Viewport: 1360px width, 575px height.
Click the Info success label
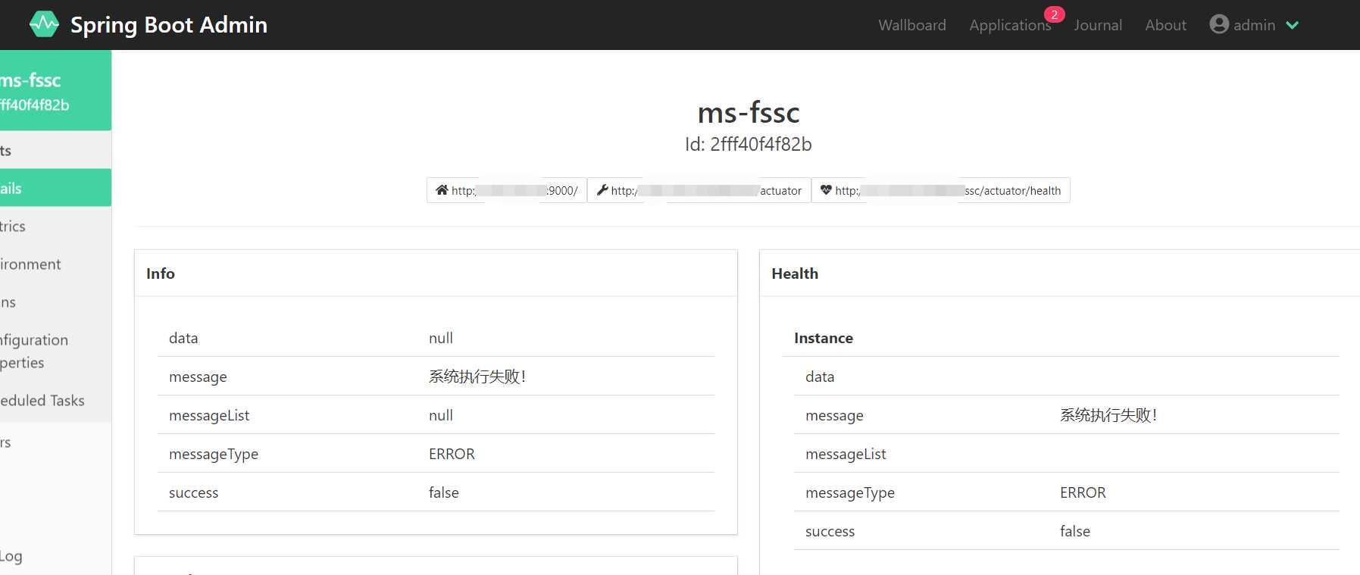[x=193, y=492]
